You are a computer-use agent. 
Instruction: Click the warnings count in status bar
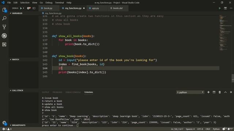[x=10, y=129]
